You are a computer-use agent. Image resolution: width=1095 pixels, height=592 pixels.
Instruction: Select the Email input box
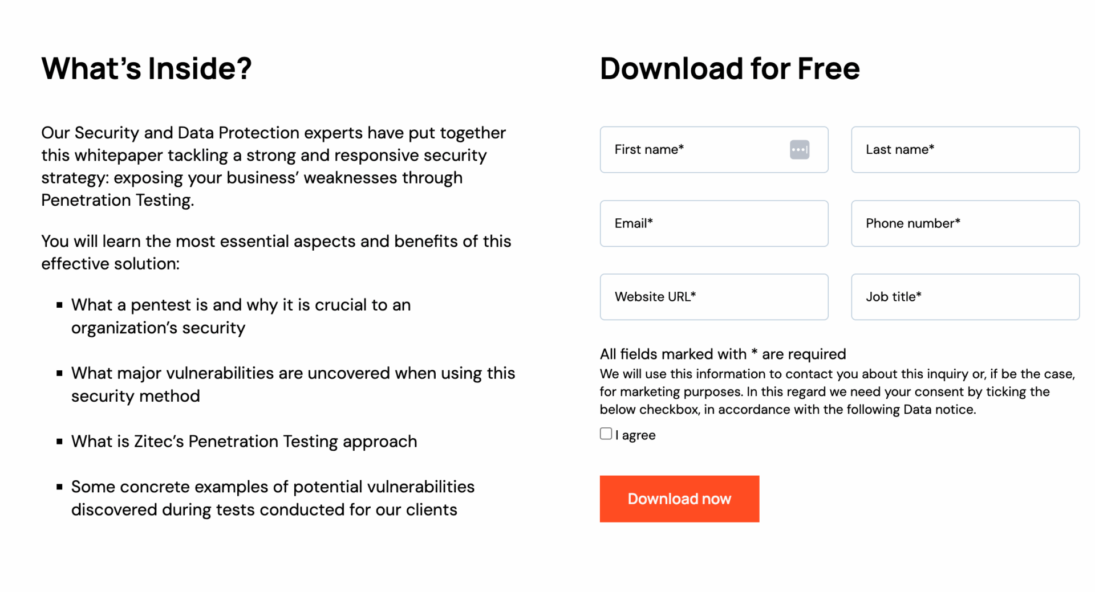(x=713, y=223)
